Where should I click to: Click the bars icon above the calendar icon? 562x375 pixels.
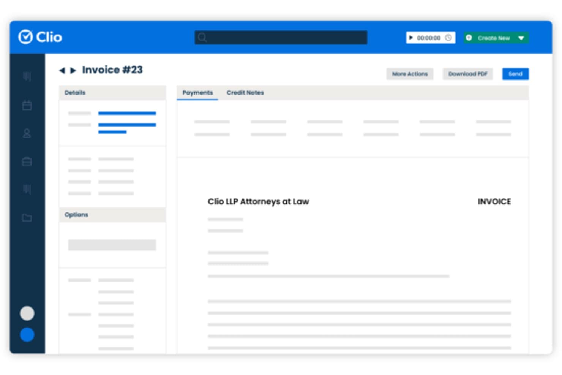point(27,76)
